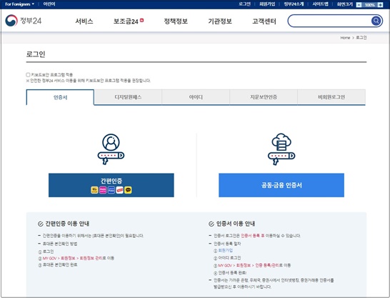The image size is (390, 298).
Task: Click the red 인증서 등록 후 text
Action: (253, 236)
